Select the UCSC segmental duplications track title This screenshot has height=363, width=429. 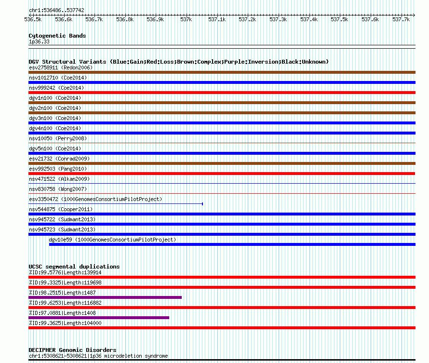click(74, 267)
